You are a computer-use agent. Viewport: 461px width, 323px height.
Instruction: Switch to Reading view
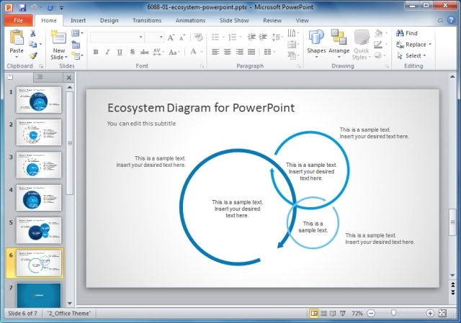pos(333,314)
